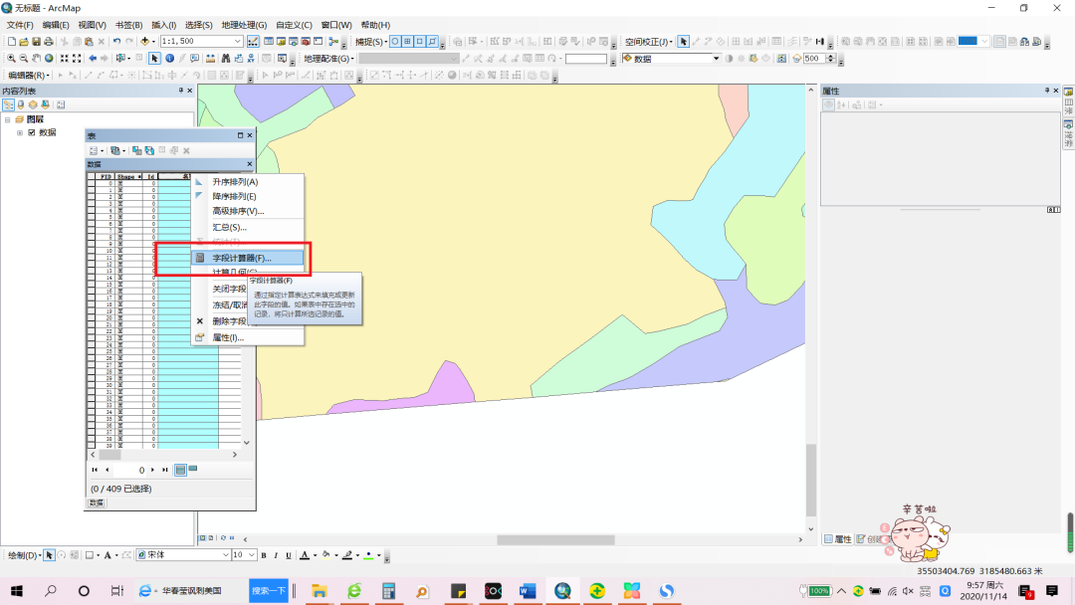This screenshot has height=605, width=1075.
Task: Toggle End Snapping button
Action: (x=407, y=42)
